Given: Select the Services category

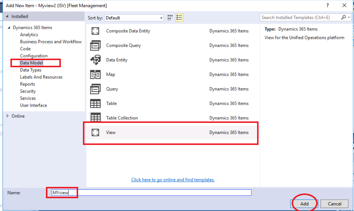Looking at the screenshot, I should (x=28, y=98).
